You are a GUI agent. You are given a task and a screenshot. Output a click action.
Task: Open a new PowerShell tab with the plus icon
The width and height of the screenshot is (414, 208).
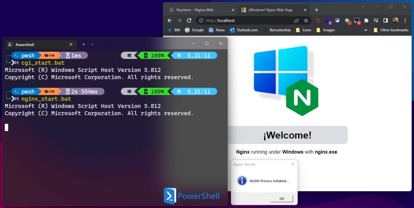click(84, 44)
